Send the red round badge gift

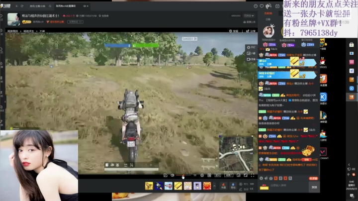pyautogui.click(x=207, y=186)
